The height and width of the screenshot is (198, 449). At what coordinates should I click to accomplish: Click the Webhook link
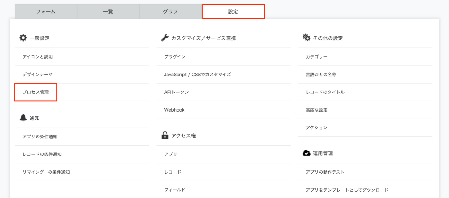[x=174, y=110]
